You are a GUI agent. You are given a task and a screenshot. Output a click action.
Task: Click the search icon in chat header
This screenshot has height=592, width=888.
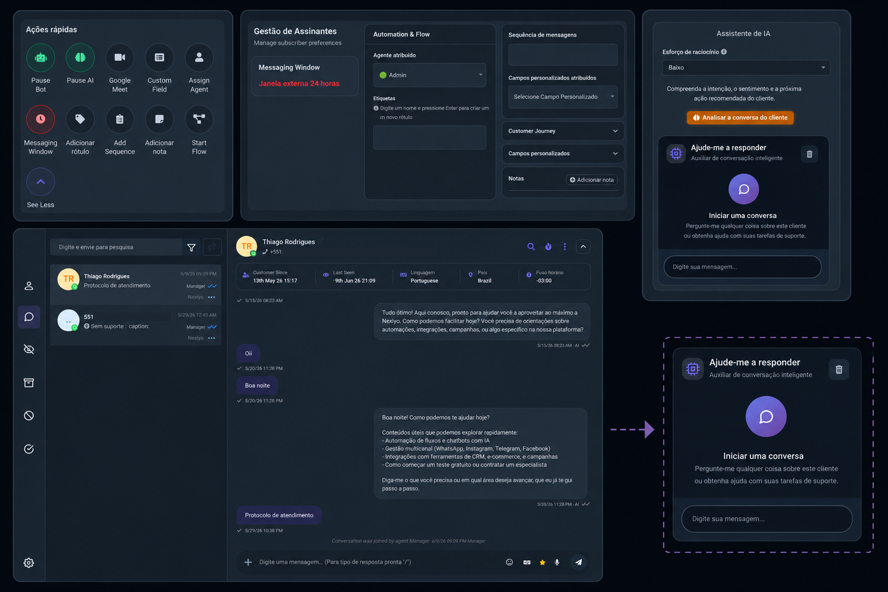[x=531, y=247]
